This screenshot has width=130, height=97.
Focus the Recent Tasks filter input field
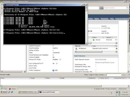114,75
